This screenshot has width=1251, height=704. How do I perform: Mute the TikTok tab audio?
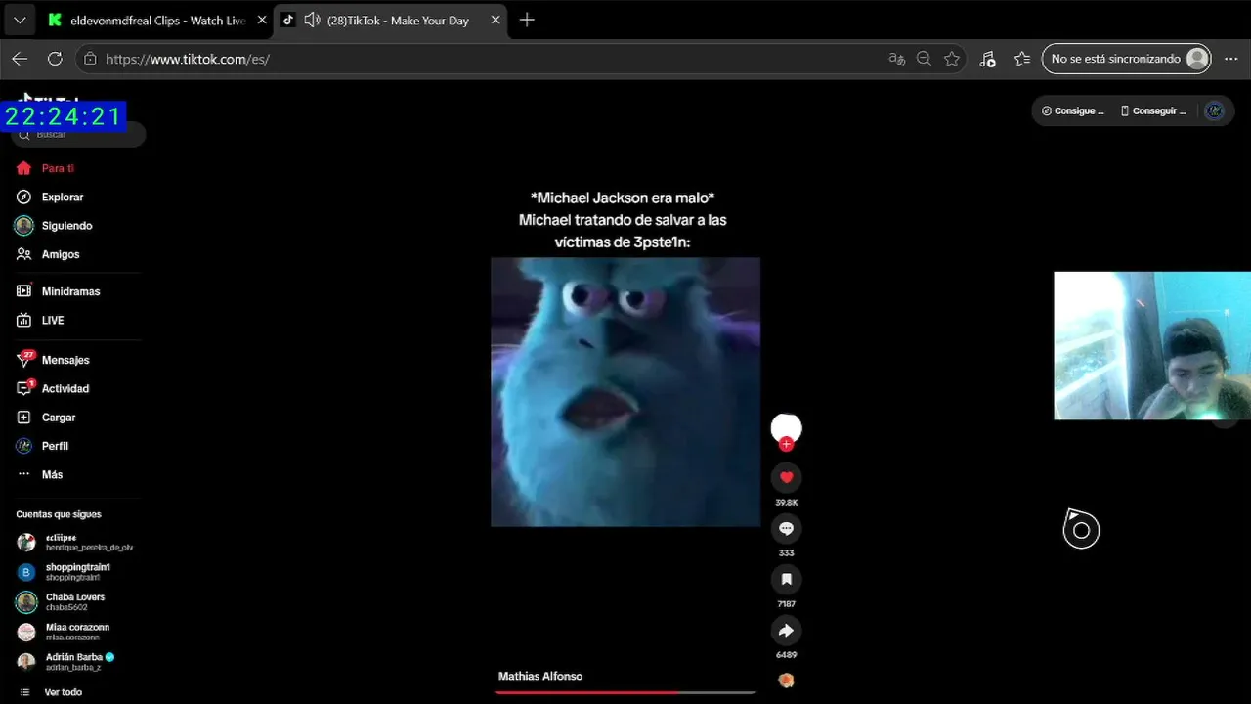[x=312, y=20]
